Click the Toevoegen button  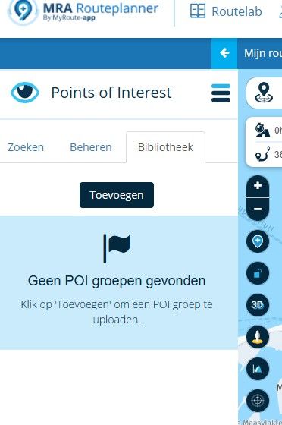point(117,195)
